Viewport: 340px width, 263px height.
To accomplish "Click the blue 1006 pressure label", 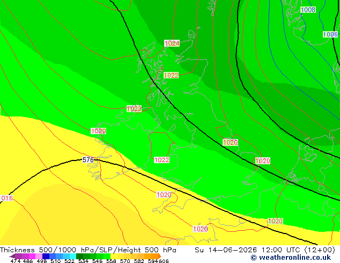I will click(x=330, y=34).
